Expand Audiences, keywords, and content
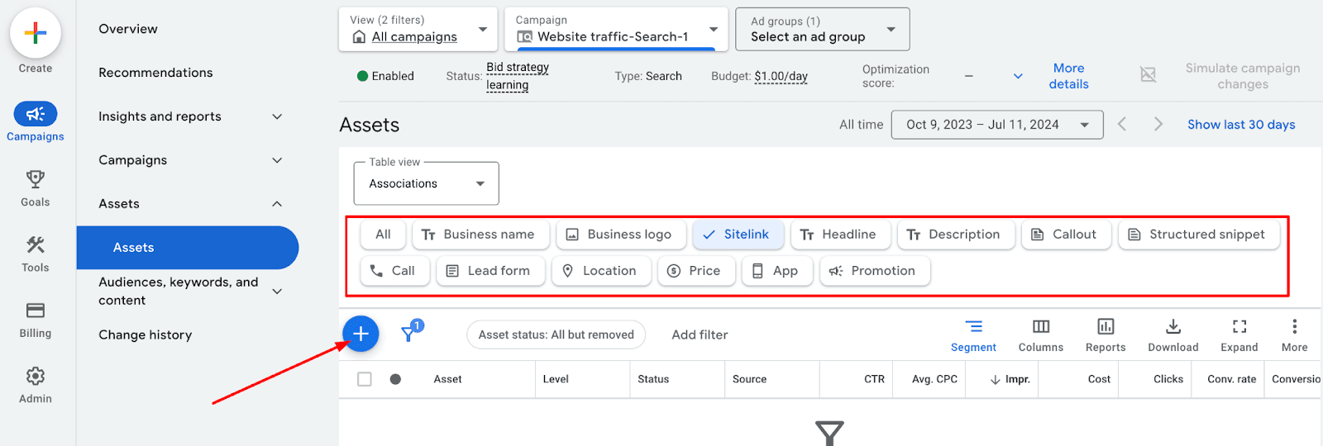This screenshot has width=1323, height=446. click(277, 291)
